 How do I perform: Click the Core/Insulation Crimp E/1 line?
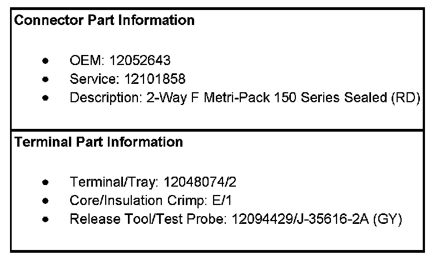(x=151, y=201)
